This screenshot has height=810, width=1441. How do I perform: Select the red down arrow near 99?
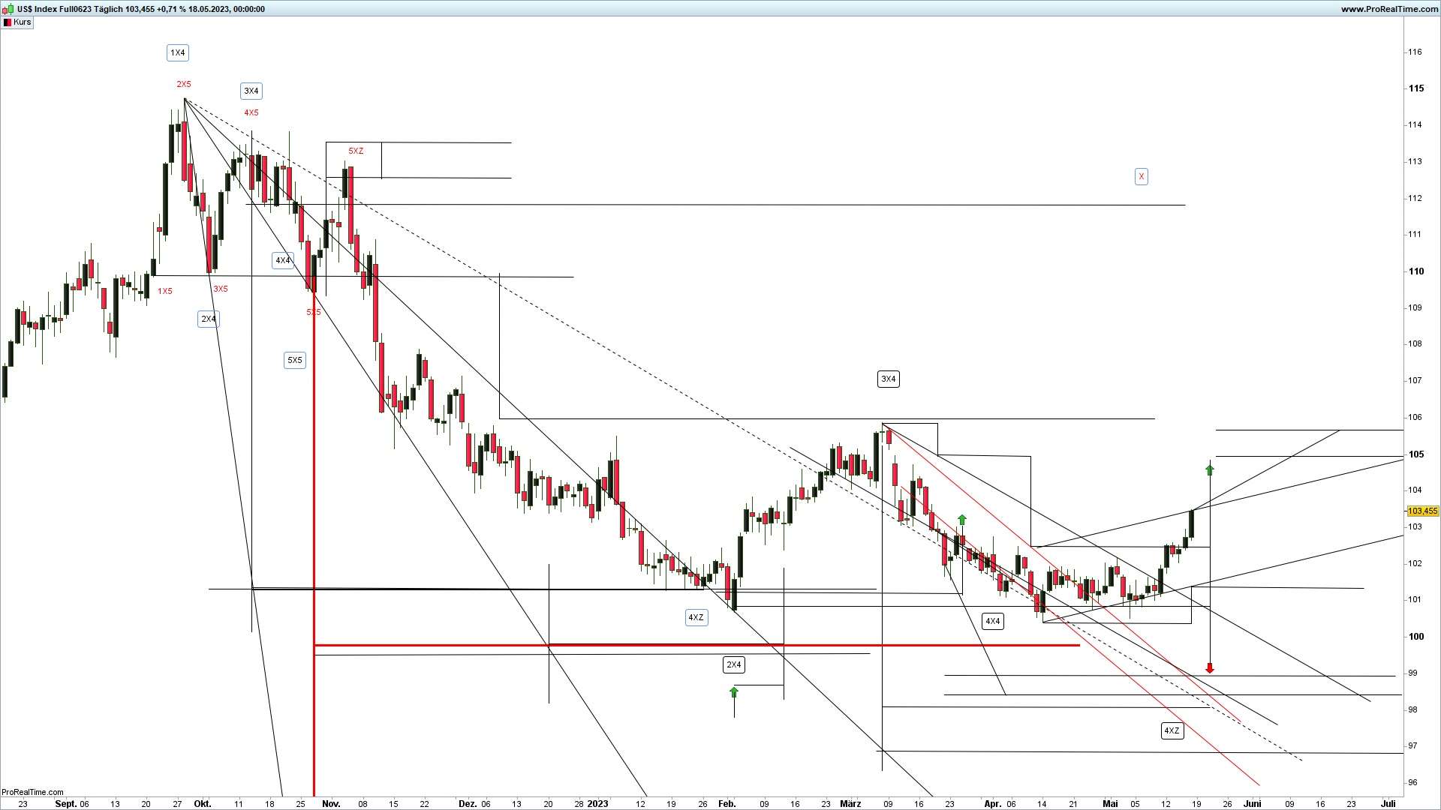click(1210, 667)
